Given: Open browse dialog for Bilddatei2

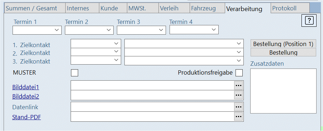Looking at the screenshot, I should tap(238, 95).
